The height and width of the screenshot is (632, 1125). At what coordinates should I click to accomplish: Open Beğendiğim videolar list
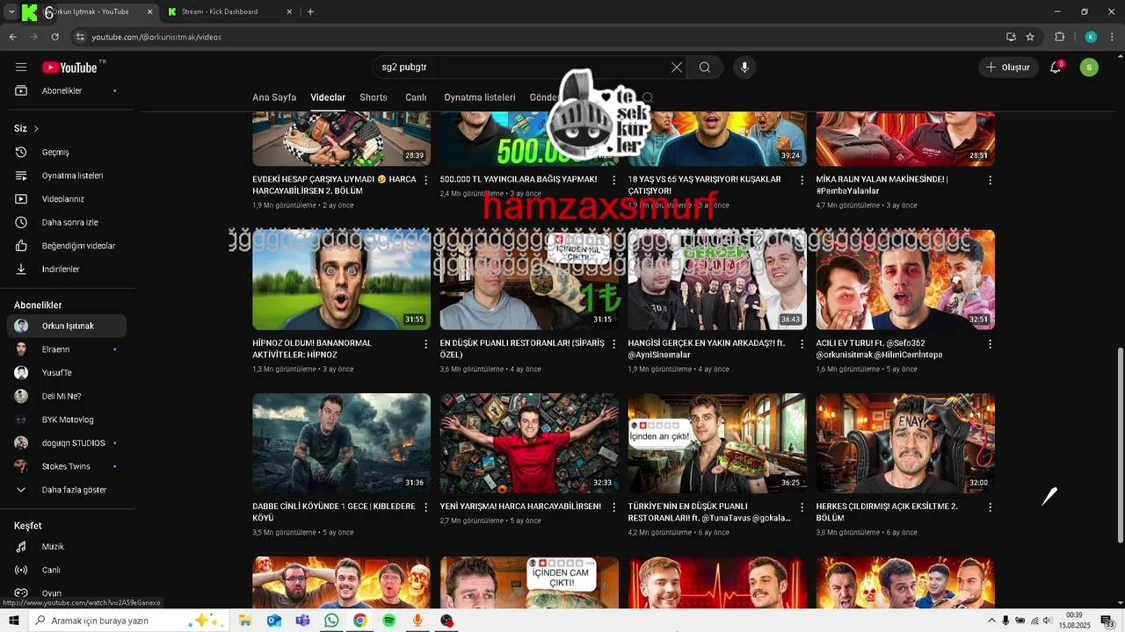67,246
